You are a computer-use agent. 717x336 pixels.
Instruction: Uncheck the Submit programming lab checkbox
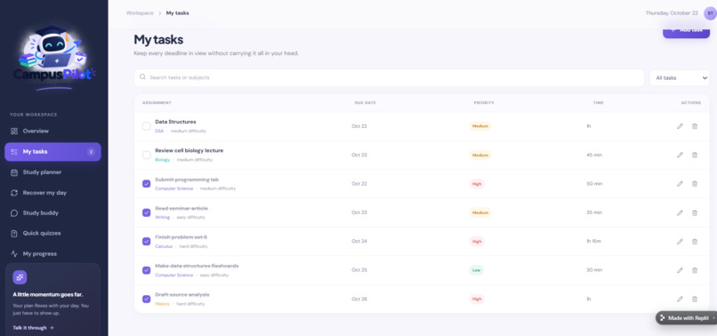tap(146, 184)
